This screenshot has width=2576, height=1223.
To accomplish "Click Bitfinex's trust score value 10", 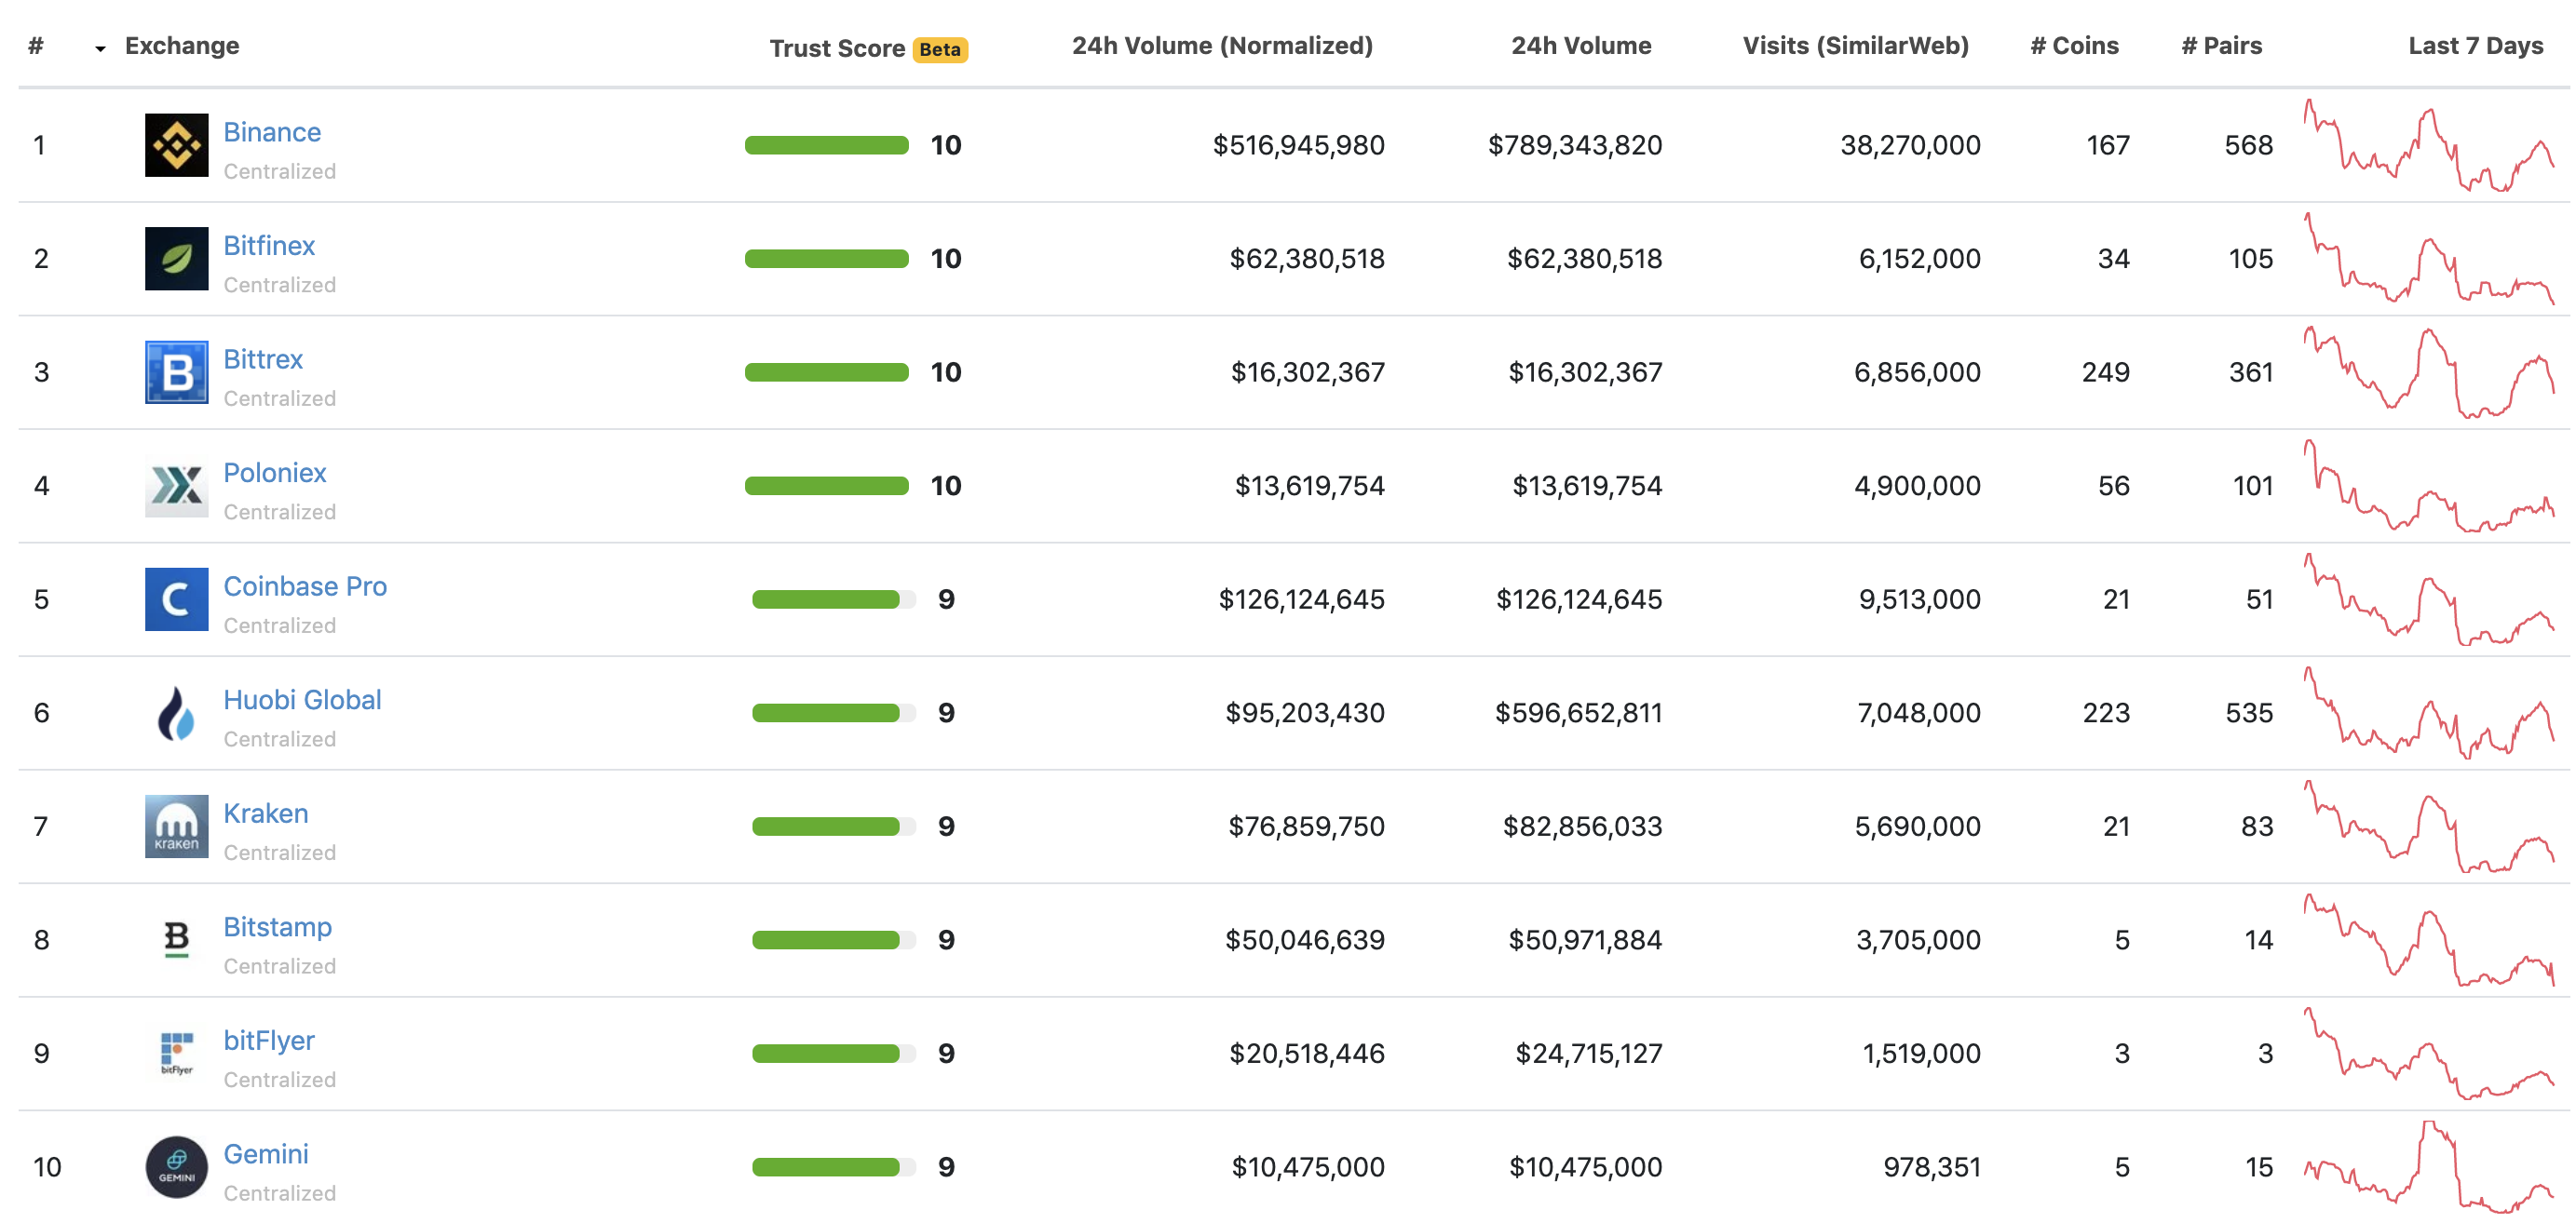I will [x=945, y=258].
